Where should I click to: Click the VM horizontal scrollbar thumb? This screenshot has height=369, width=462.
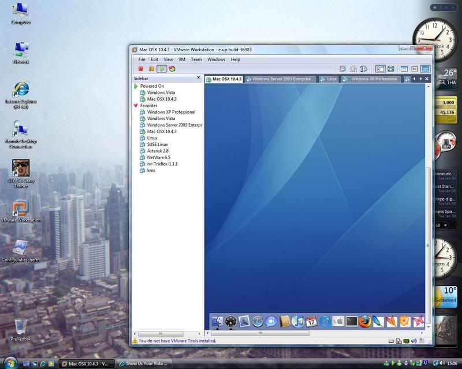[x=260, y=333]
